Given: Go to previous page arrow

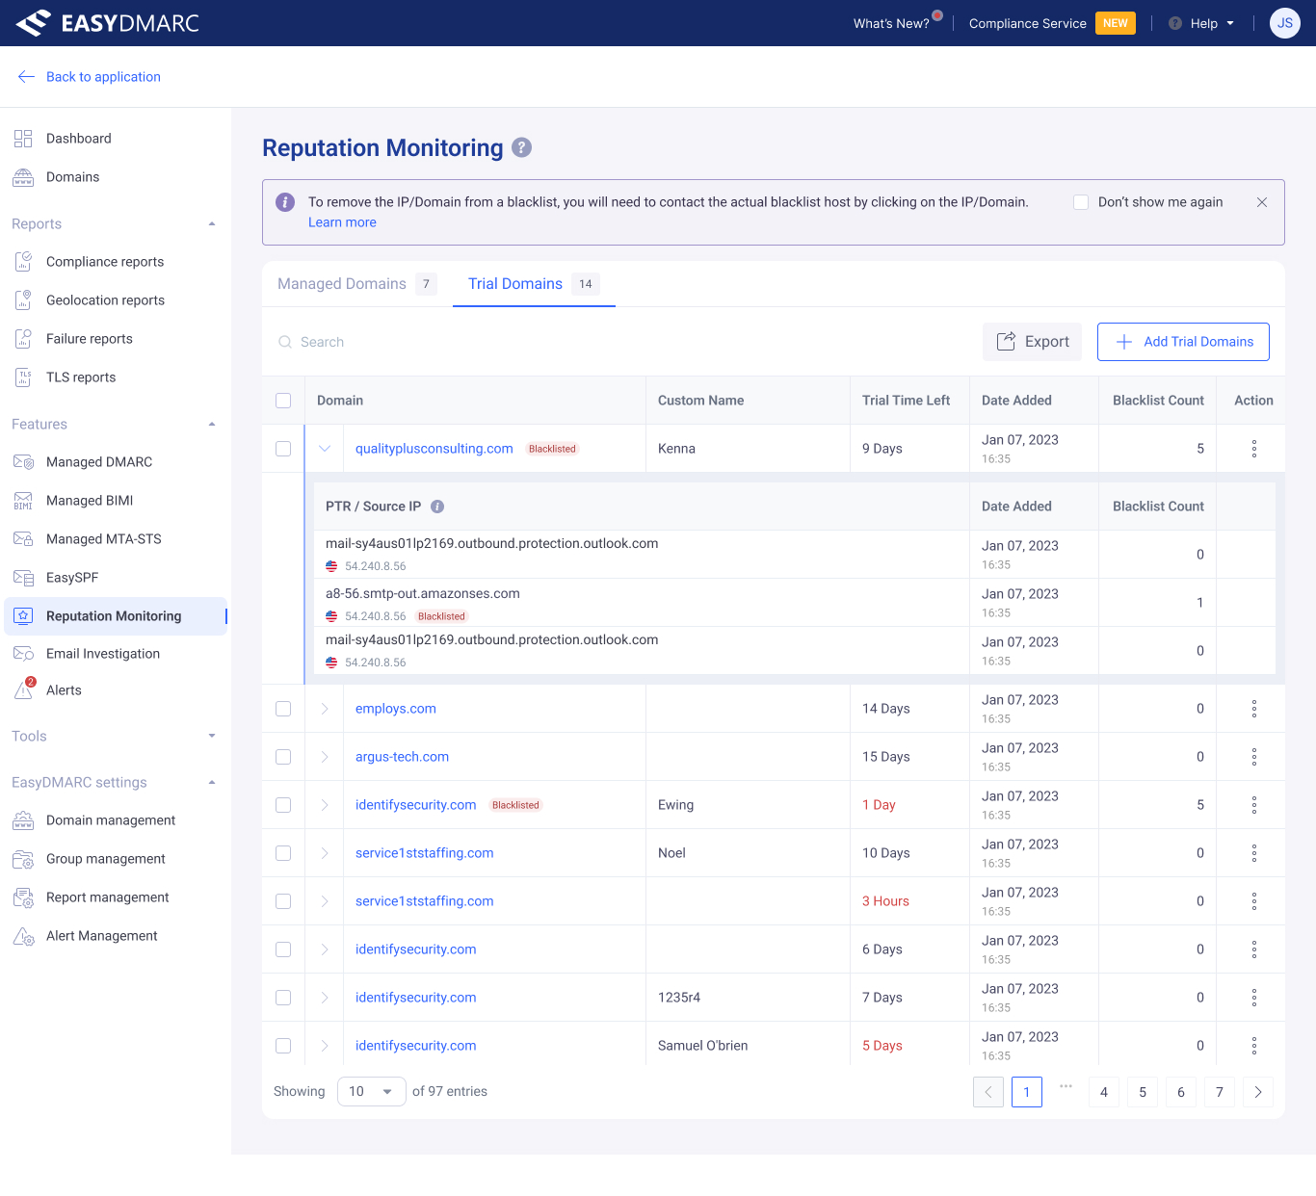Looking at the screenshot, I should [x=988, y=1092].
